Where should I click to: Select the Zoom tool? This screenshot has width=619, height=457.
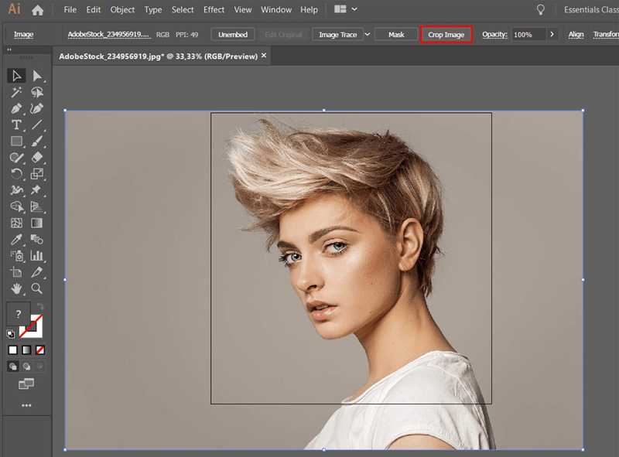tap(37, 289)
